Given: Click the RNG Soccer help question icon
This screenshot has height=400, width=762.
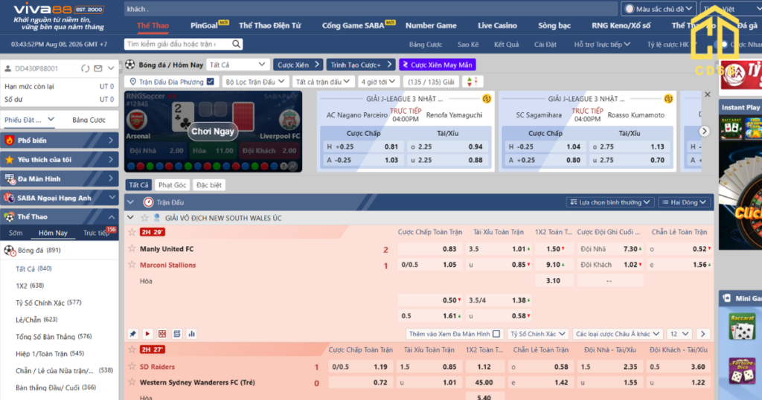Looking at the screenshot, I should (x=284, y=166).
